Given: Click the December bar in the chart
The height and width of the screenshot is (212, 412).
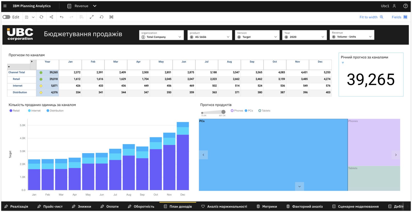Looking at the screenshot, I should coord(183,156).
